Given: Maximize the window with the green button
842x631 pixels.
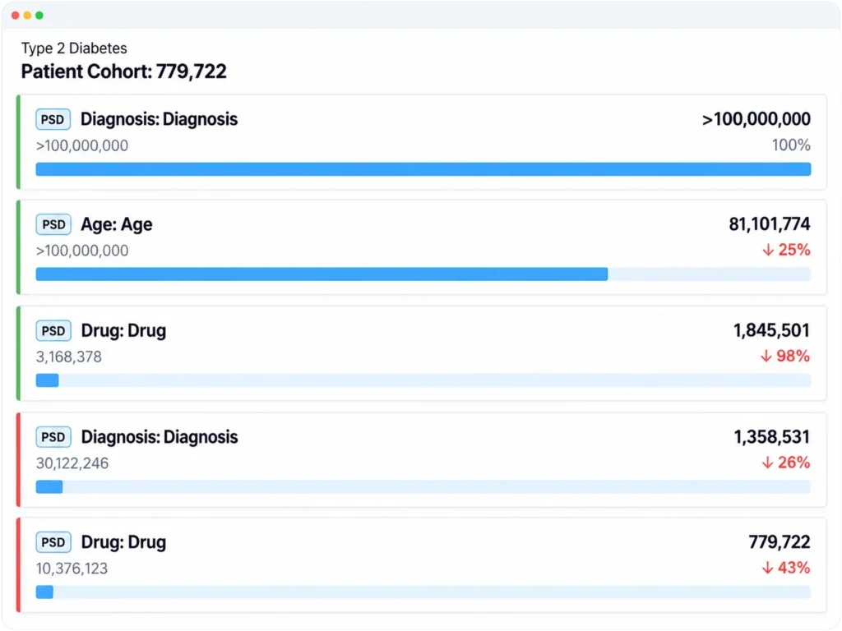Looking at the screenshot, I should pyautogui.click(x=39, y=16).
